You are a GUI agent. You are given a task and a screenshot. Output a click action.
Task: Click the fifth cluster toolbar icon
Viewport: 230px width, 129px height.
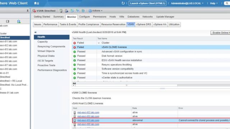(83, 11)
